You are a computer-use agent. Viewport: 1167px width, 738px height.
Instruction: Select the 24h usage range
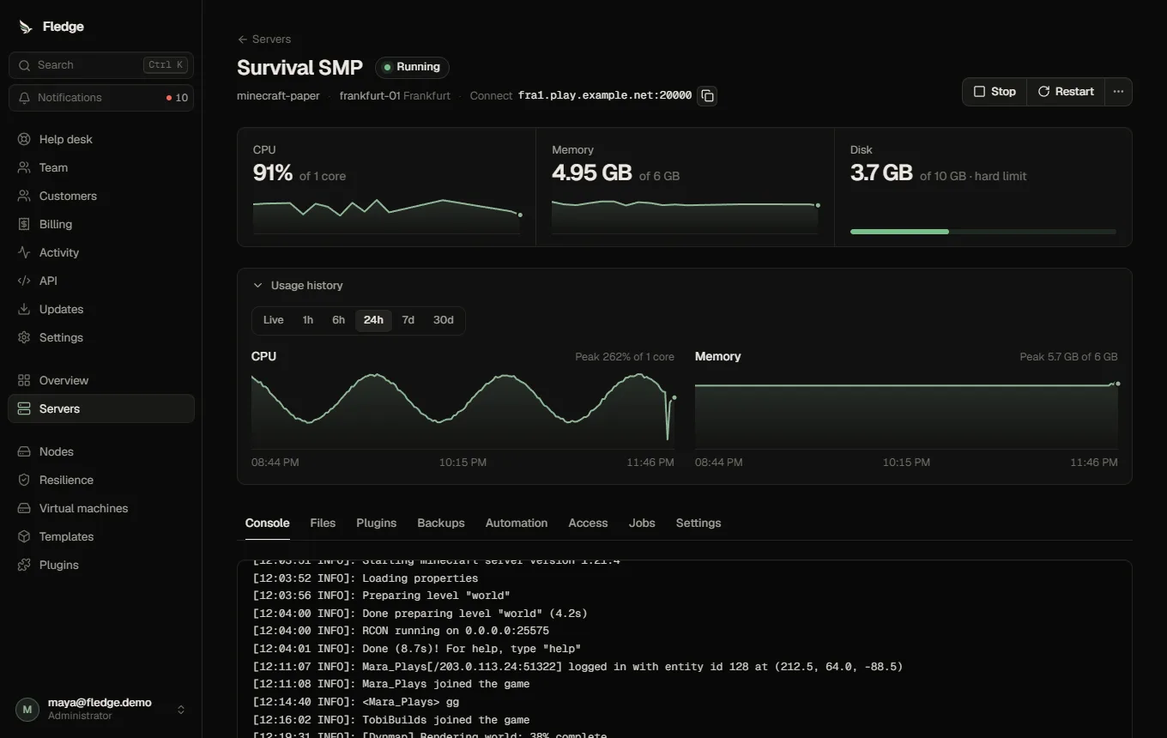373,320
